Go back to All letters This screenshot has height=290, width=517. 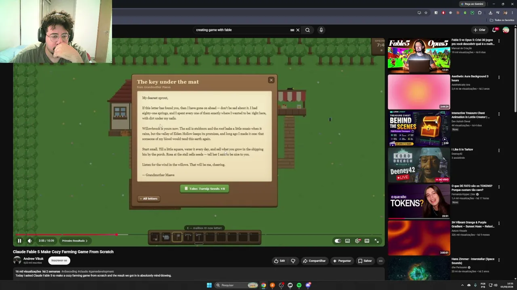pyautogui.click(x=149, y=199)
